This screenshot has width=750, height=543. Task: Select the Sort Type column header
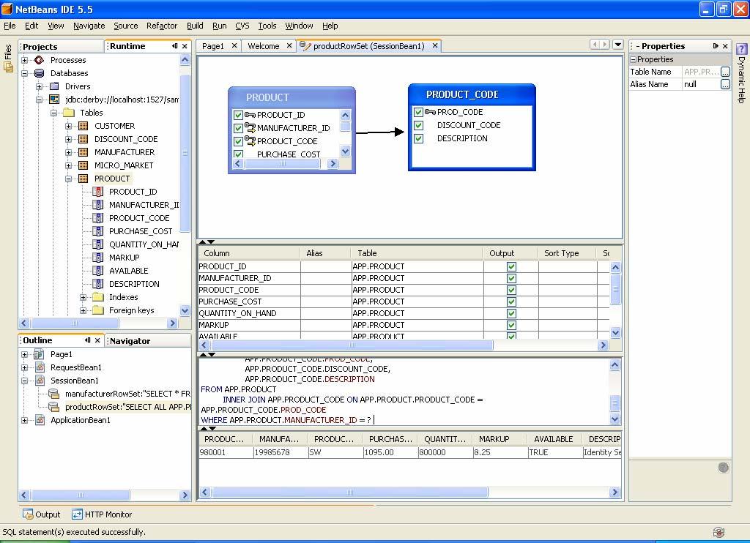click(567, 253)
